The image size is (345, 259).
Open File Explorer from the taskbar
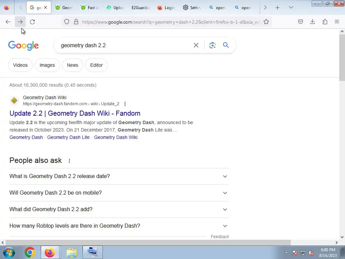[x=72, y=252]
